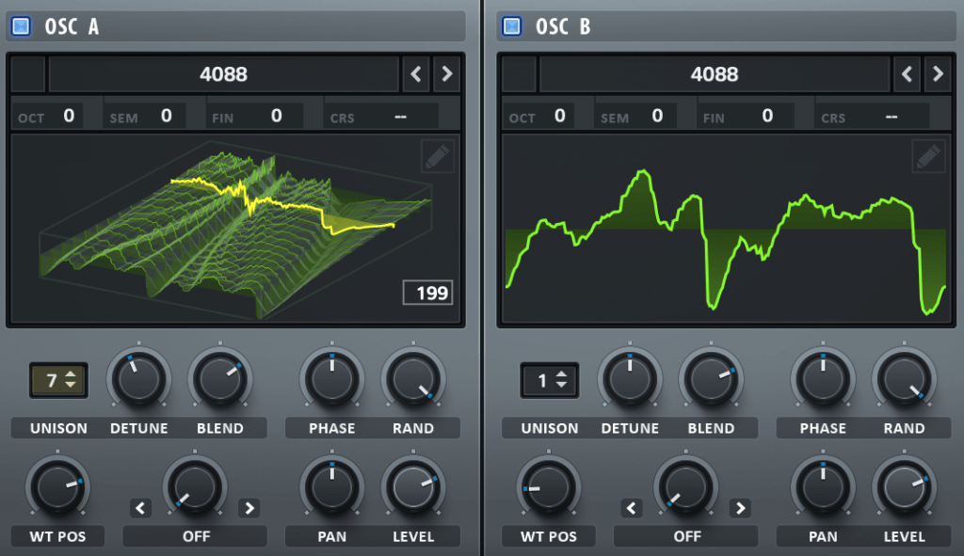This screenshot has width=964, height=556.
Task: Click OSC B OCT value
Action: tap(559, 116)
